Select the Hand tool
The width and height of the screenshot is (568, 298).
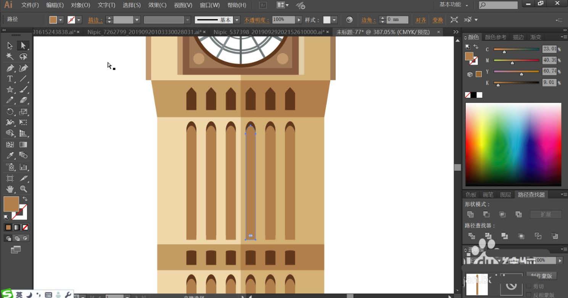coord(10,189)
